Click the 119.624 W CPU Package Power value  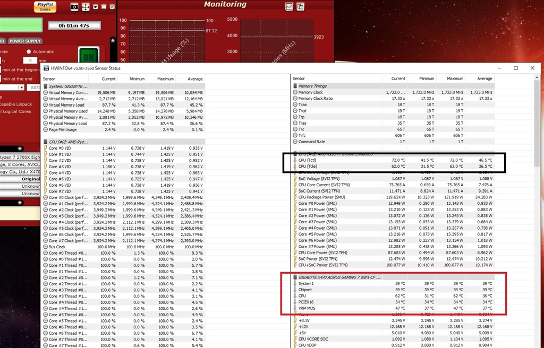click(396, 197)
